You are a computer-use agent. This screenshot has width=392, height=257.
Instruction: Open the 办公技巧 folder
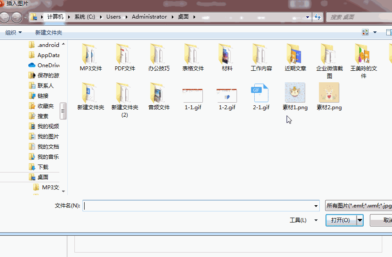pyautogui.click(x=159, y=54)
